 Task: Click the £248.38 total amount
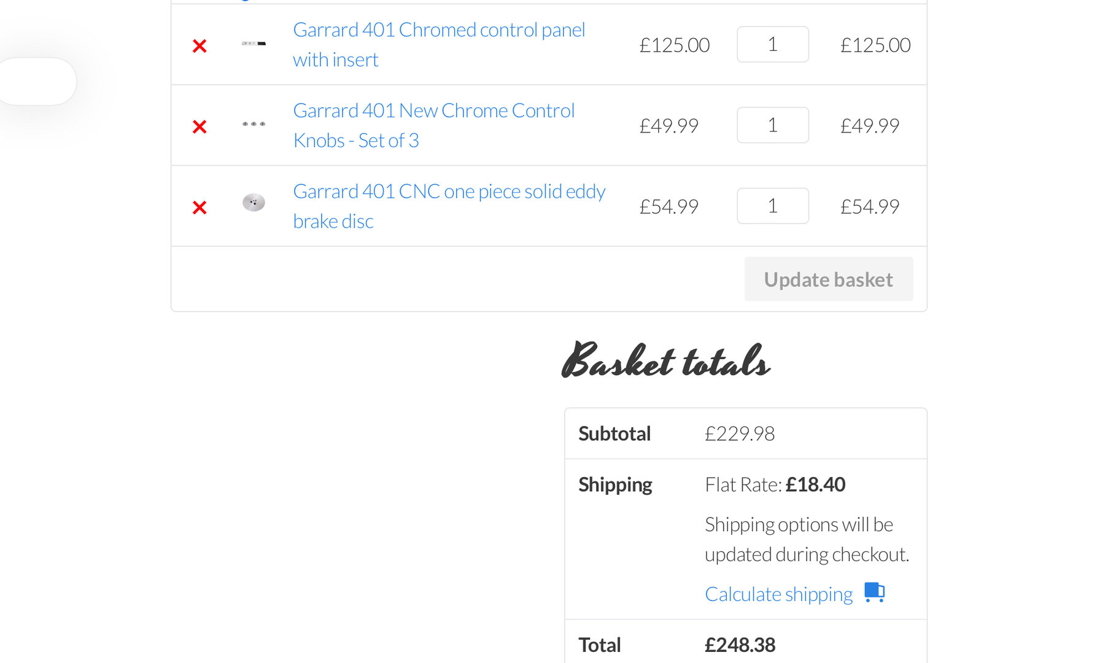pyautogui.click(x=740, y=645)
